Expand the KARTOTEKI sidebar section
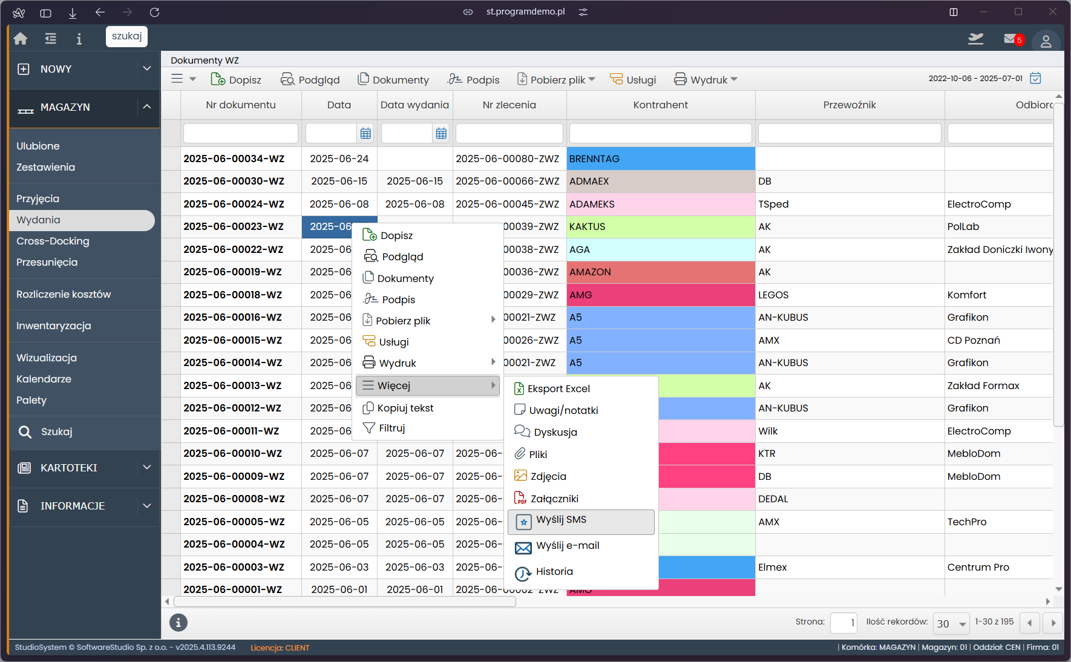 coord(146,468)
